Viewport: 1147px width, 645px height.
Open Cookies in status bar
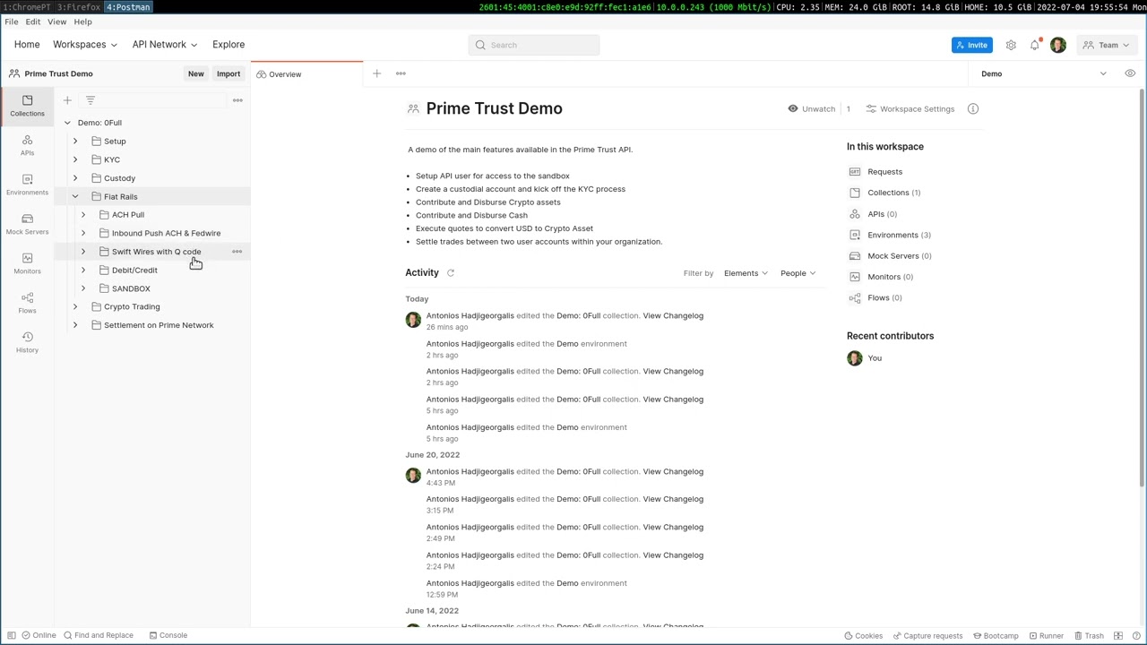[863, 635]
